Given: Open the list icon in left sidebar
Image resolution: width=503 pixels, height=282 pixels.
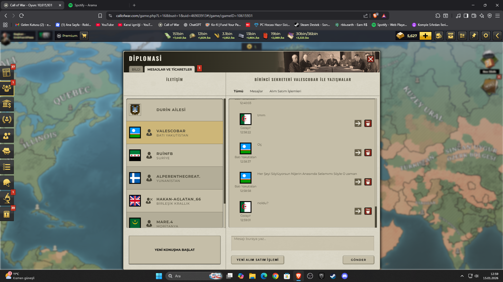Looking at the screenshot, I should (7, 167).
